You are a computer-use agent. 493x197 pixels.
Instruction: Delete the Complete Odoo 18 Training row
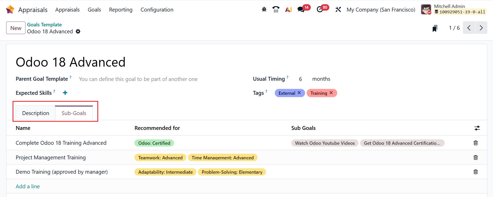(x=476, y=143)
